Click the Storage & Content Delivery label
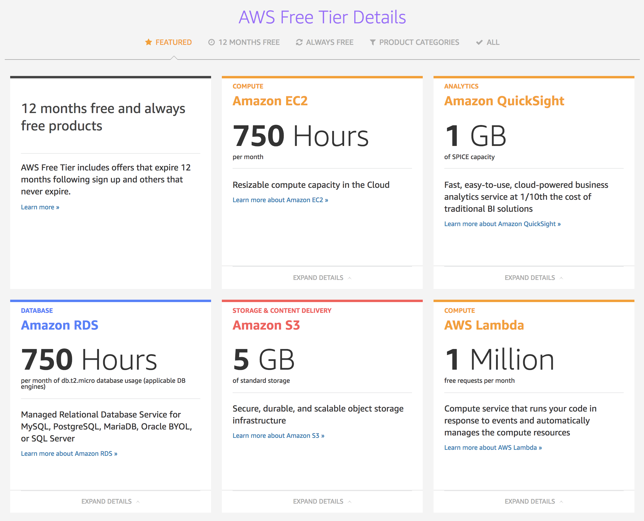The height and width of the screenshot is (521, 644). [x=282, y=311]
